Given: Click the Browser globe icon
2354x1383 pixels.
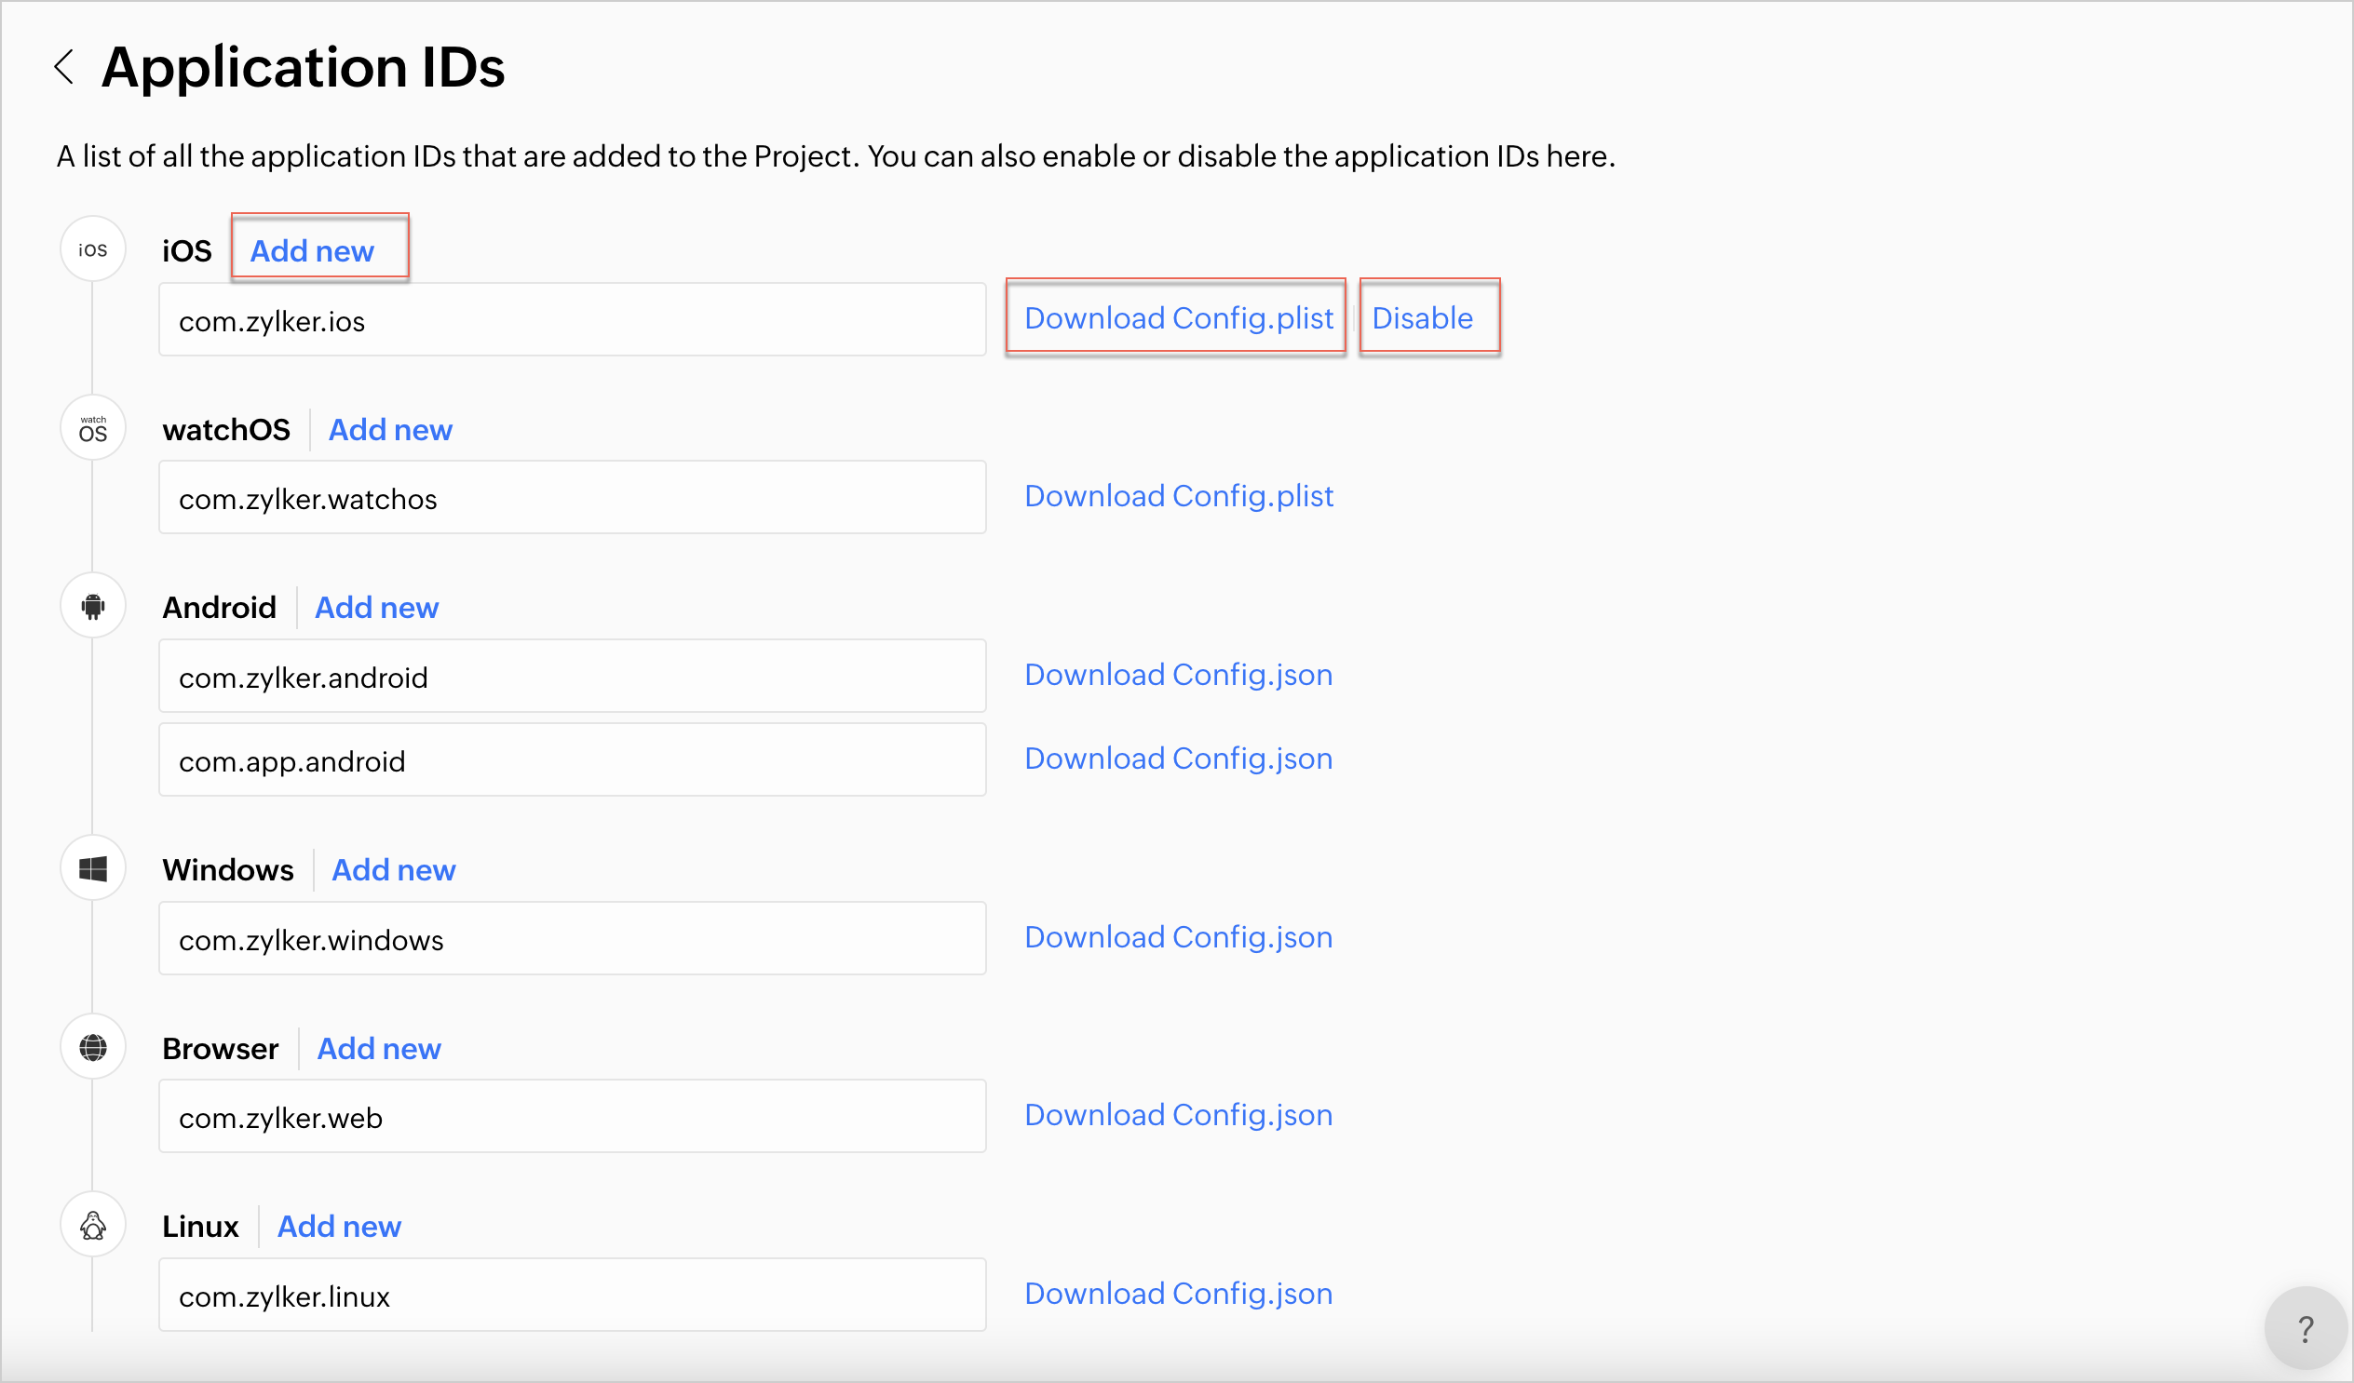Looking at the screenshot, I should pyautogui.click(x=92, y=1048).
